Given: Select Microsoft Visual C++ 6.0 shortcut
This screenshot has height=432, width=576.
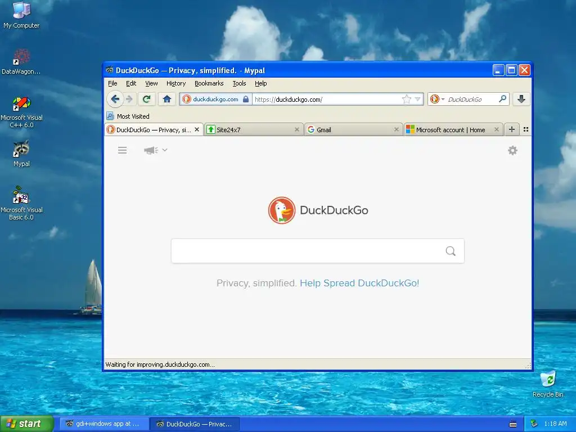Looking at the screenshot, I should (x=21, y=112).
